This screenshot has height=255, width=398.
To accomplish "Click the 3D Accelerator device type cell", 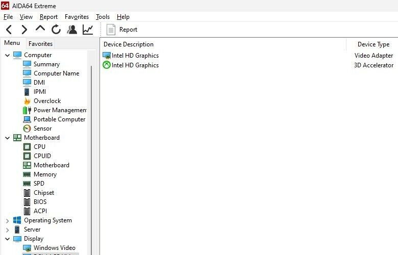I will point(374,65).
